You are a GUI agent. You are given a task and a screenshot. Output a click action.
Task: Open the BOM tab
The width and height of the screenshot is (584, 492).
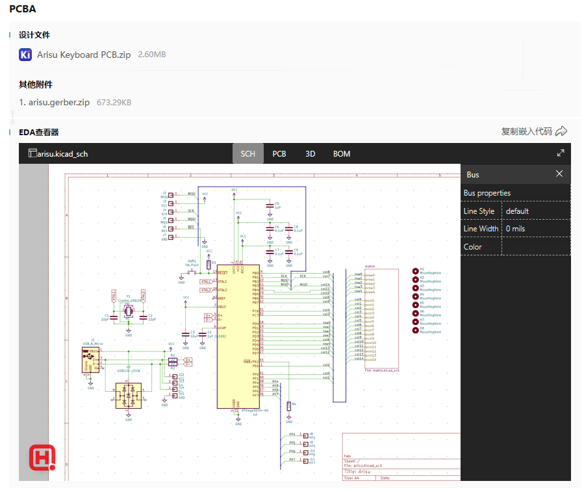pos(342,154)
